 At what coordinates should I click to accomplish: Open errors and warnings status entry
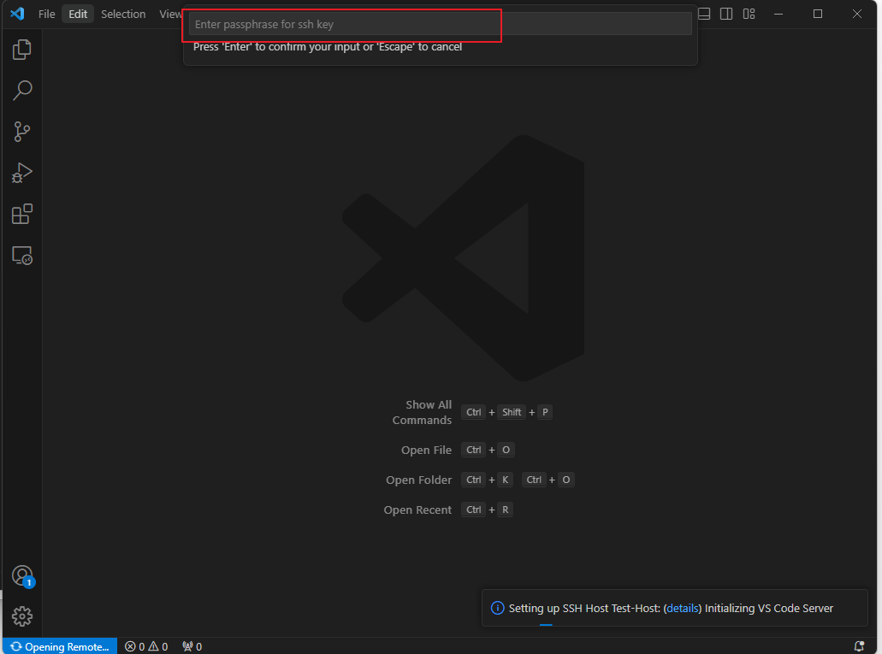click(x=146, y=646)
